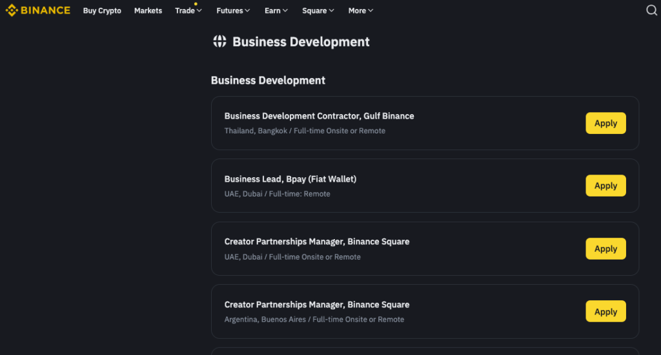Viewport: 661px width, 355px height.
Task: Open Creator Partnerships Manager listing for Argentina
Action: [316, 305]
